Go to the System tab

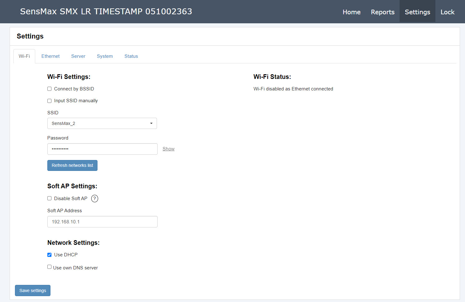(x=105, y=56)
